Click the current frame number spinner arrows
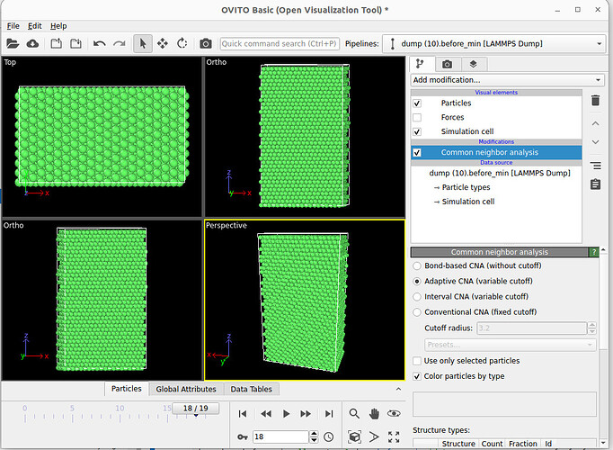Screen dimensions: 613x450 314,436
